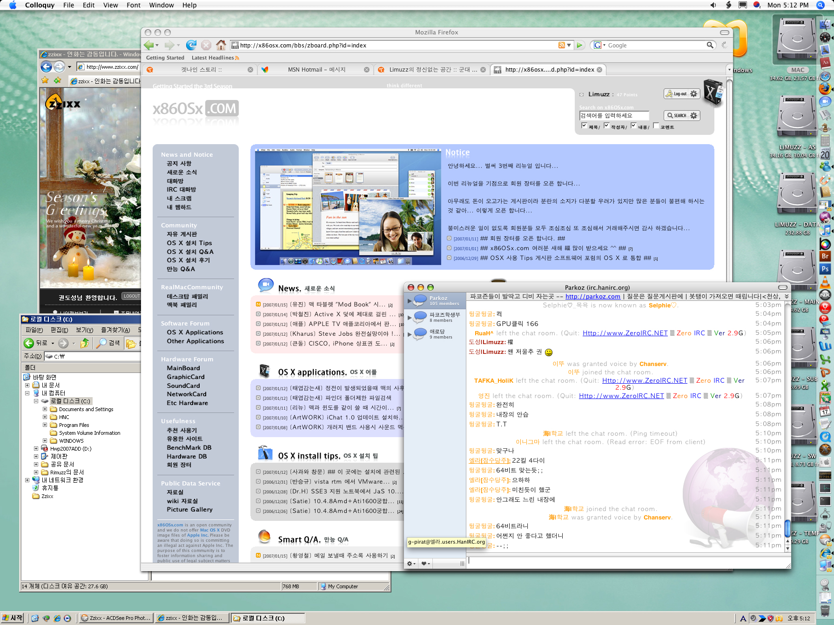Click the Getting Started bookmark

[165, 58]
